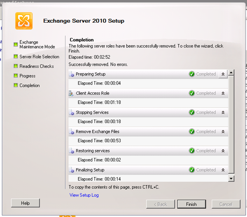The image size is (247, 217).
Task: Click green square beside Server Role Selection
Action: pyautogui.click(x=15, y=56)
